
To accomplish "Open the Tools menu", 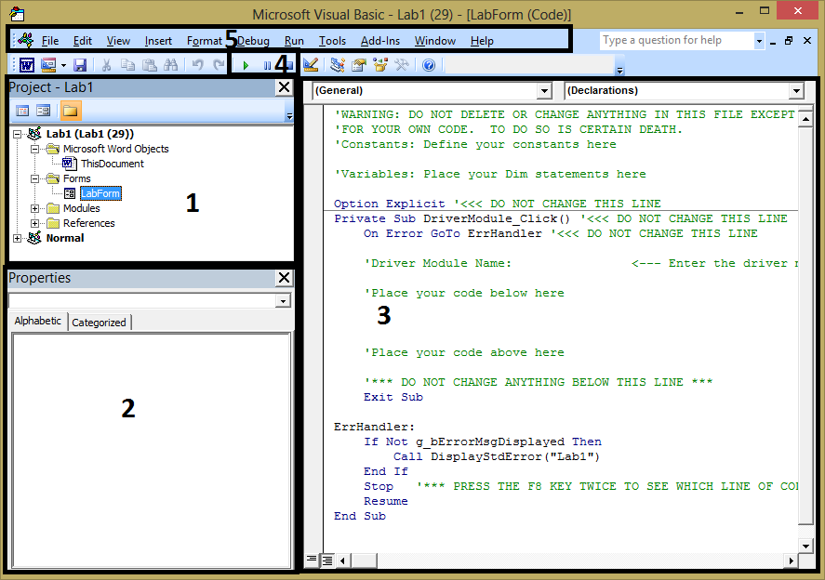I will pyautogui.click(x=333, y=41).
